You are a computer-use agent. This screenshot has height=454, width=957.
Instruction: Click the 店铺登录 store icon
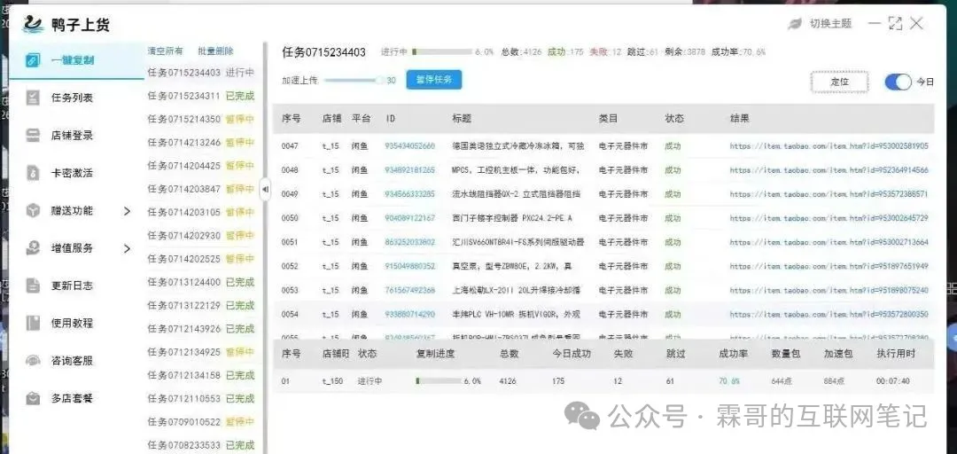[33, 136]
